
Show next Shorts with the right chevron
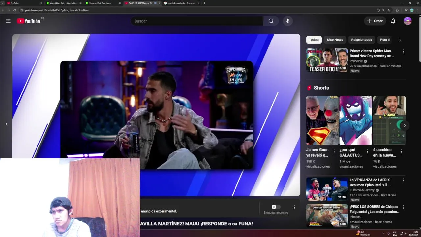pos(405,125)
